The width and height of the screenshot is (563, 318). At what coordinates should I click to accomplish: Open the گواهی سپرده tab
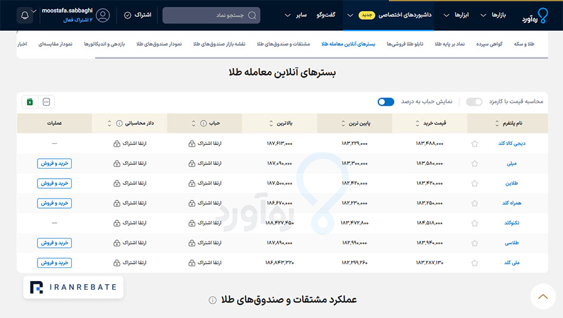[489, 44]
